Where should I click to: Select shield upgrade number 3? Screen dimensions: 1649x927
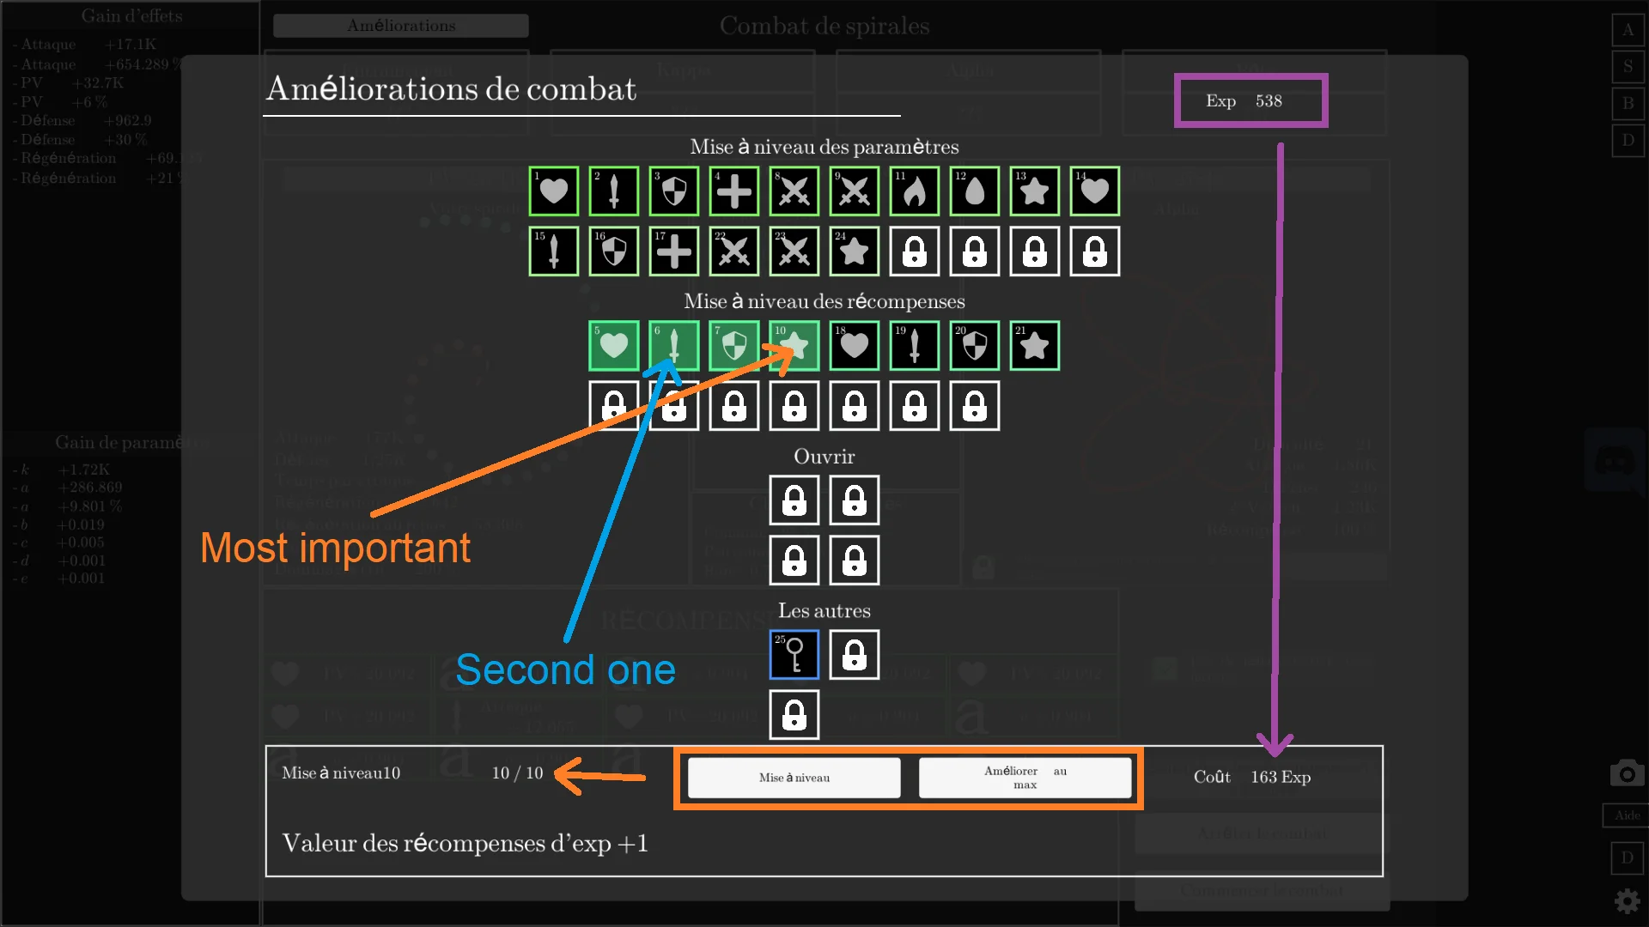tap(673, 191)
